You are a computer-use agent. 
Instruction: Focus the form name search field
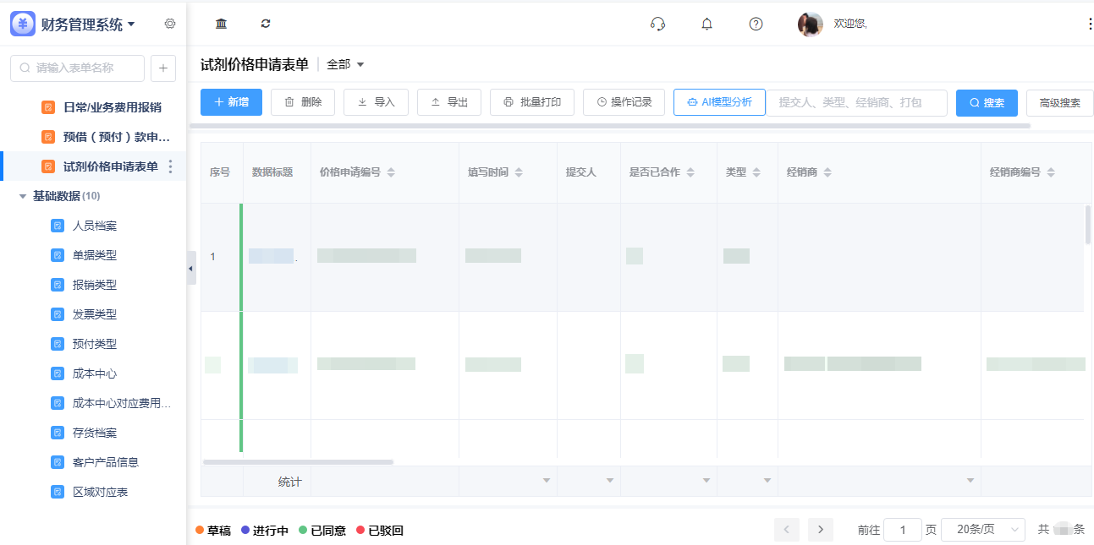pos(76,68)
